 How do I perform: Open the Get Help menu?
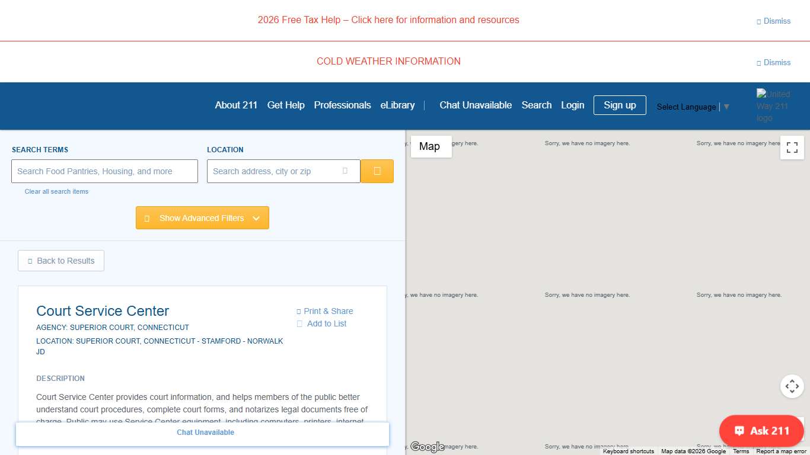286,105
